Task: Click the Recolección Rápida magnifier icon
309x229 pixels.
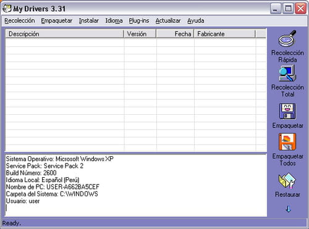Action: [x=287, y=38]
